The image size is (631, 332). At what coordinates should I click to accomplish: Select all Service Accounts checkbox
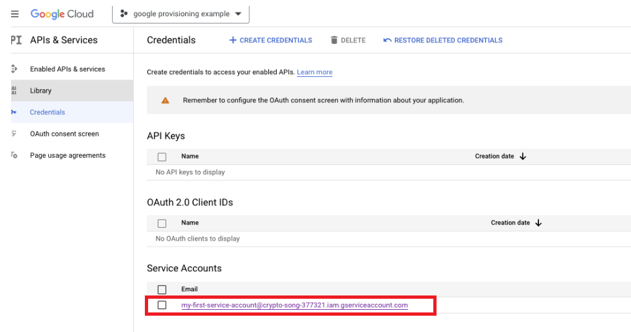[x=162, y=290]
